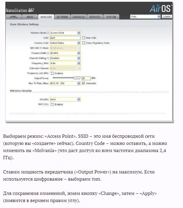Viewport: 183px width, 208px height.
Task: Click the Wireless Mode help link
Action: click(x=48, y=33)
